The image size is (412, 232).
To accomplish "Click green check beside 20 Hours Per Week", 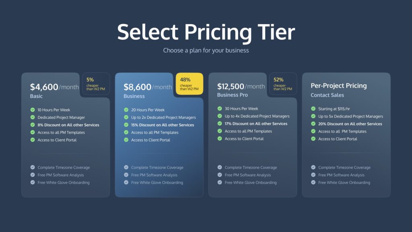I will (126, 110).
